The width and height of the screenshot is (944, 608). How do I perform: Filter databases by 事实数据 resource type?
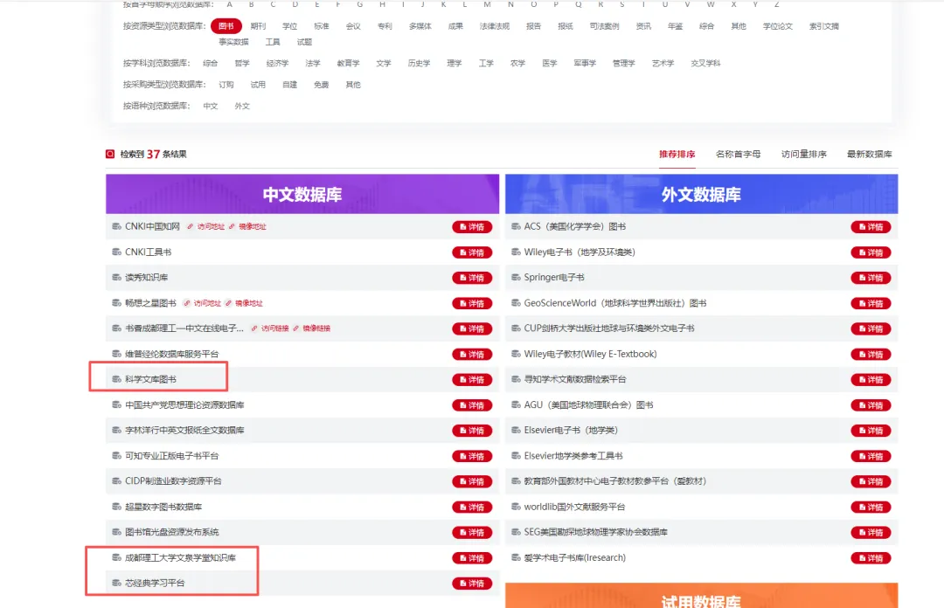(x=233, y=42)
